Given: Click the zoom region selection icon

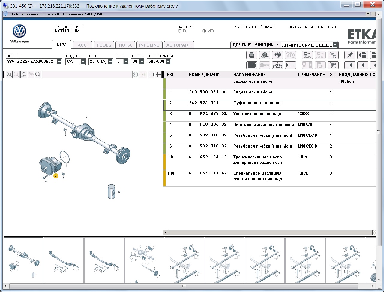Looking at the screenshot, I should point(24,75).
